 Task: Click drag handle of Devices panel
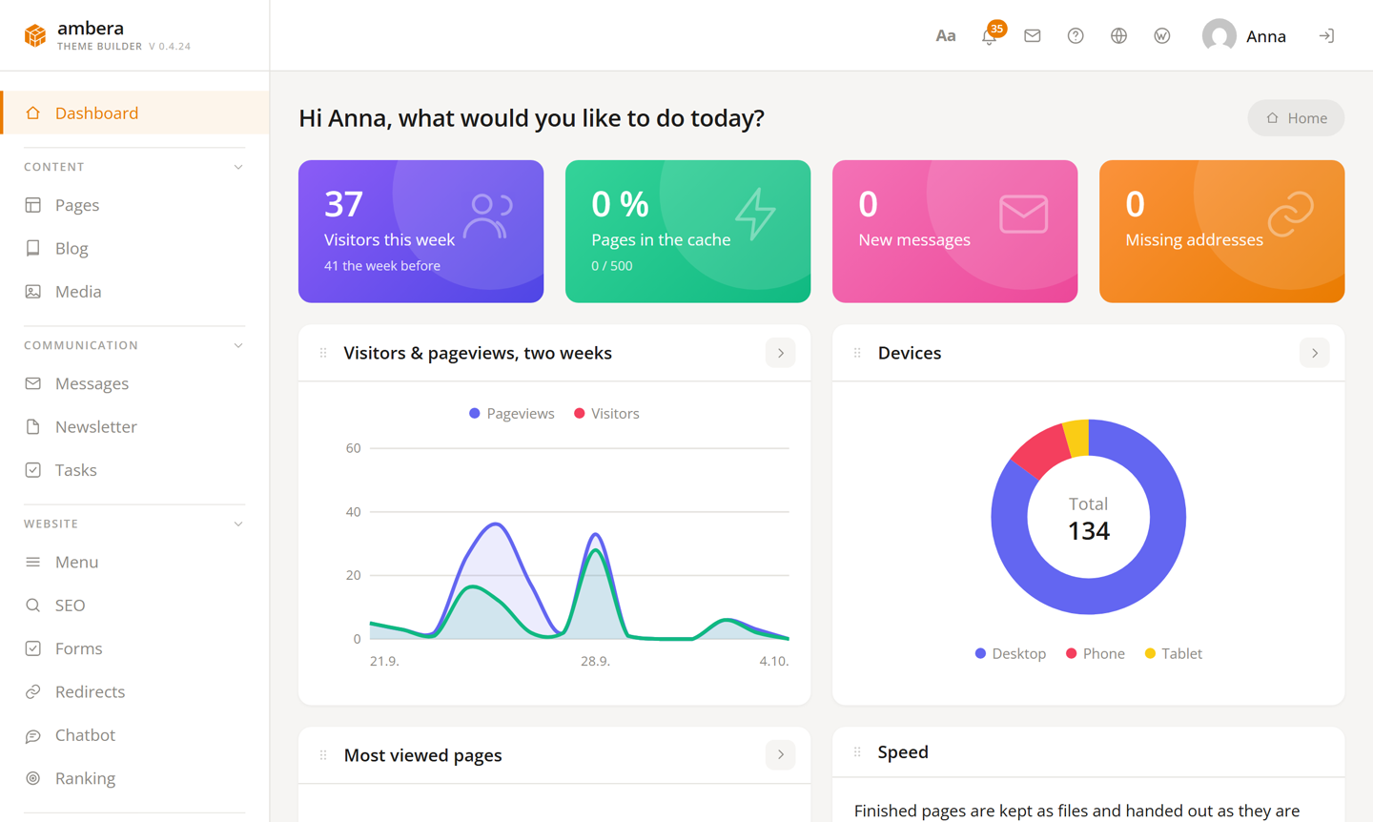857,353
